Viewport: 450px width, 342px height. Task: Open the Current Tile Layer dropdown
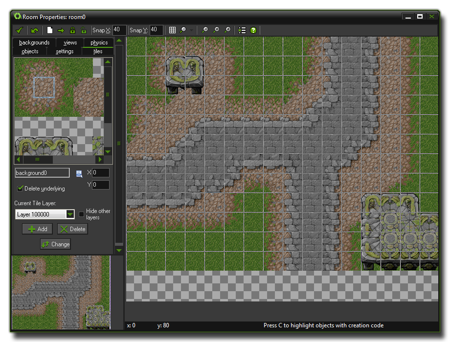pyautogui.click(x=70, y=214)
